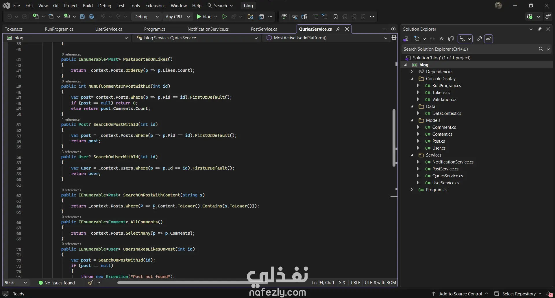Click Sync with Active Document icon
The height and width of the screenshot is (298, 555).
432,39
